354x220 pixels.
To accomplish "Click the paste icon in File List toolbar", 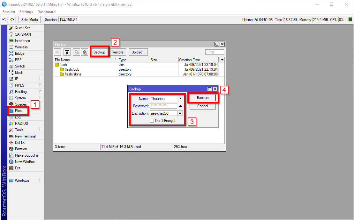I will tap(85, 52).
